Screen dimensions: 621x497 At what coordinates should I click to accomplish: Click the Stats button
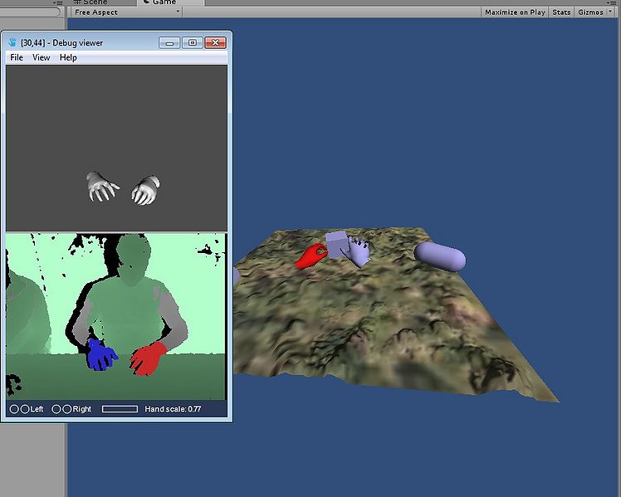(561, 12)
